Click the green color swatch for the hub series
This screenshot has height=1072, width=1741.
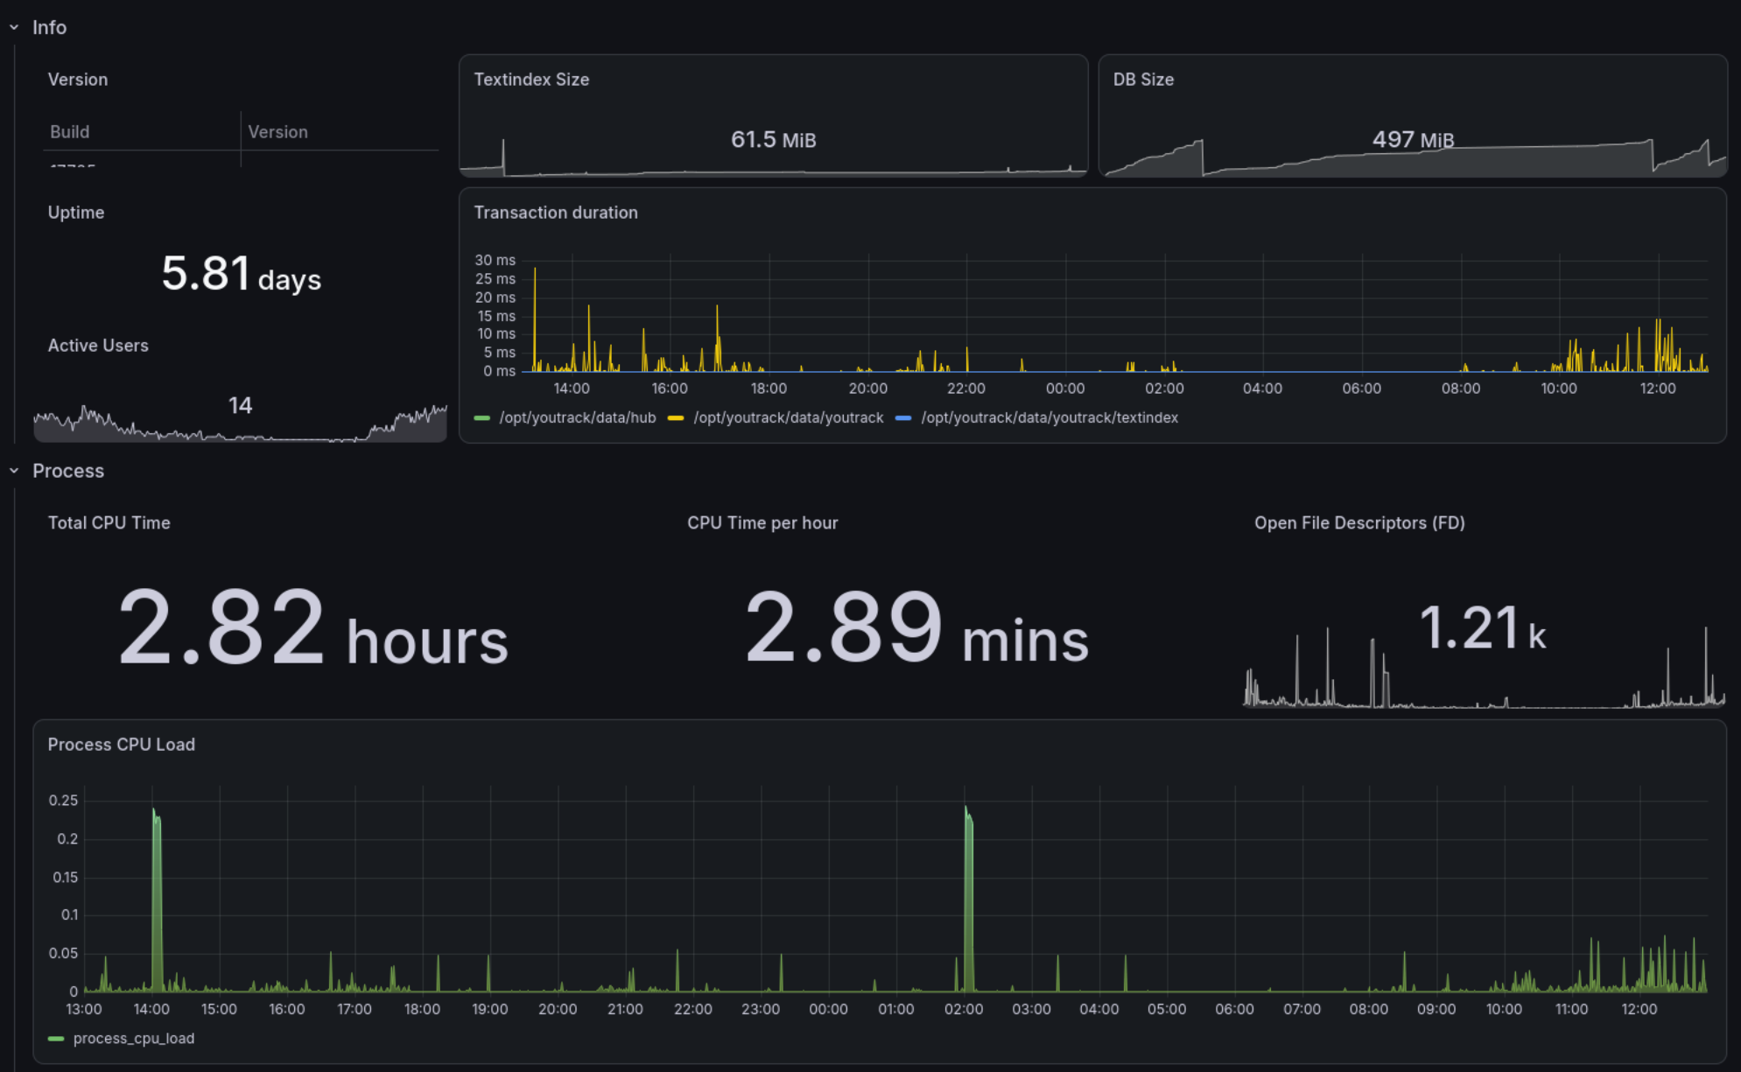(481, 418)
